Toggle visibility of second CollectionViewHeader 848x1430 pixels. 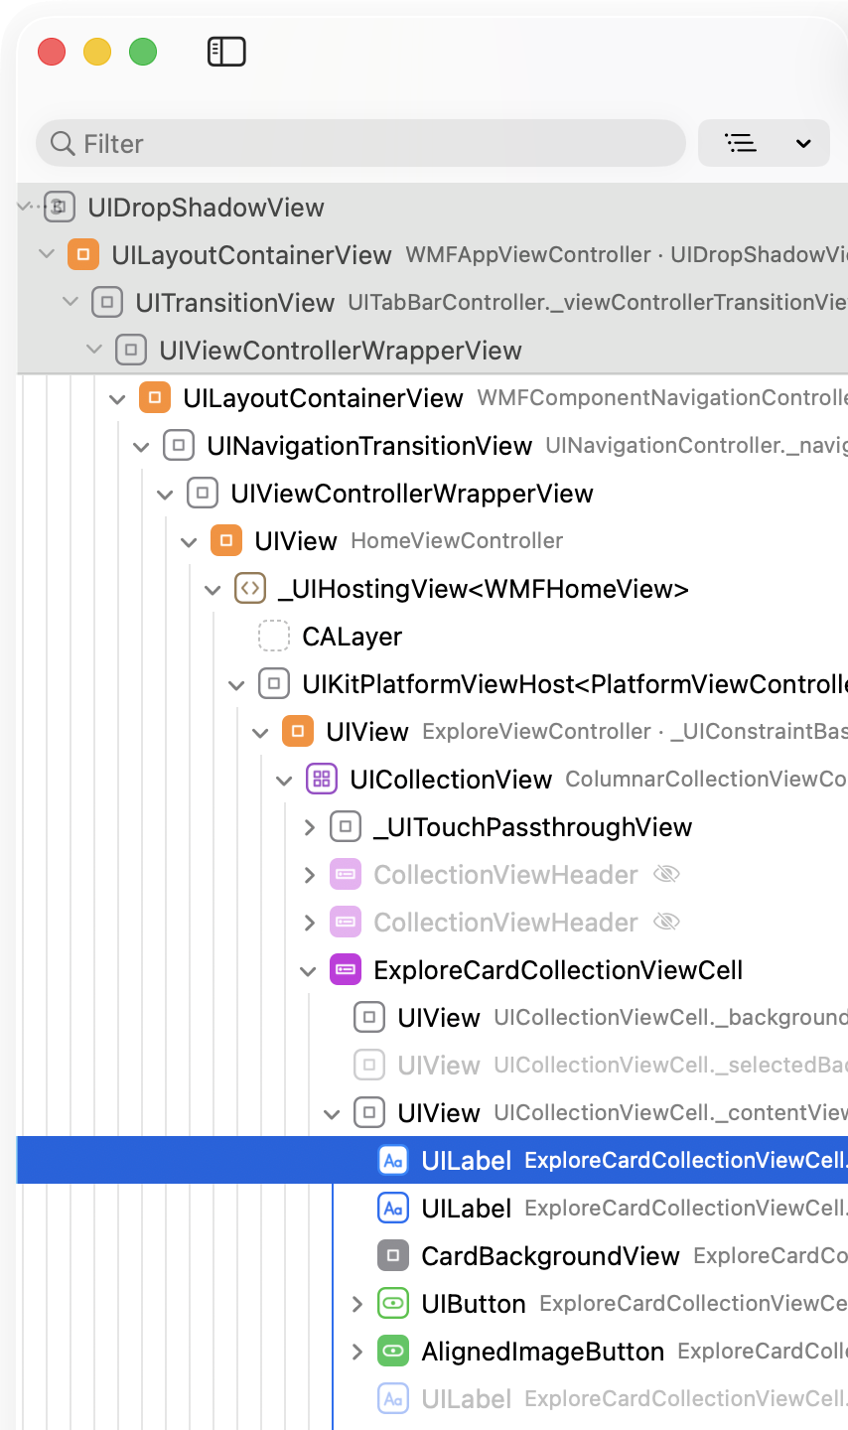coord(666,922)
